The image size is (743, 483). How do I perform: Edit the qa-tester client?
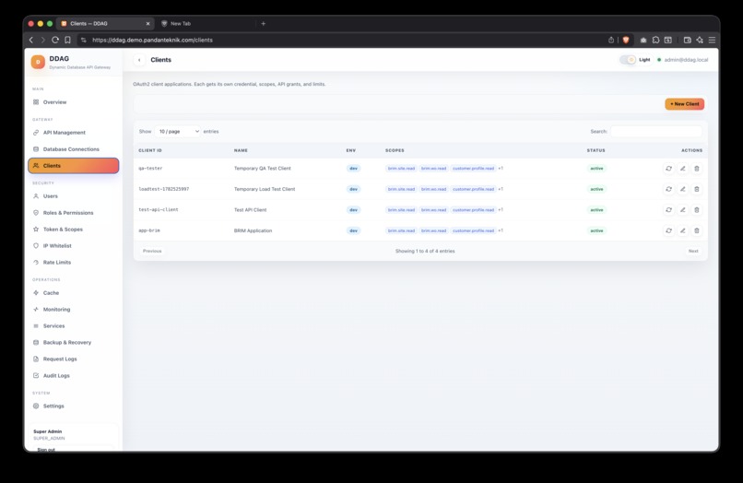pos(682,169)
